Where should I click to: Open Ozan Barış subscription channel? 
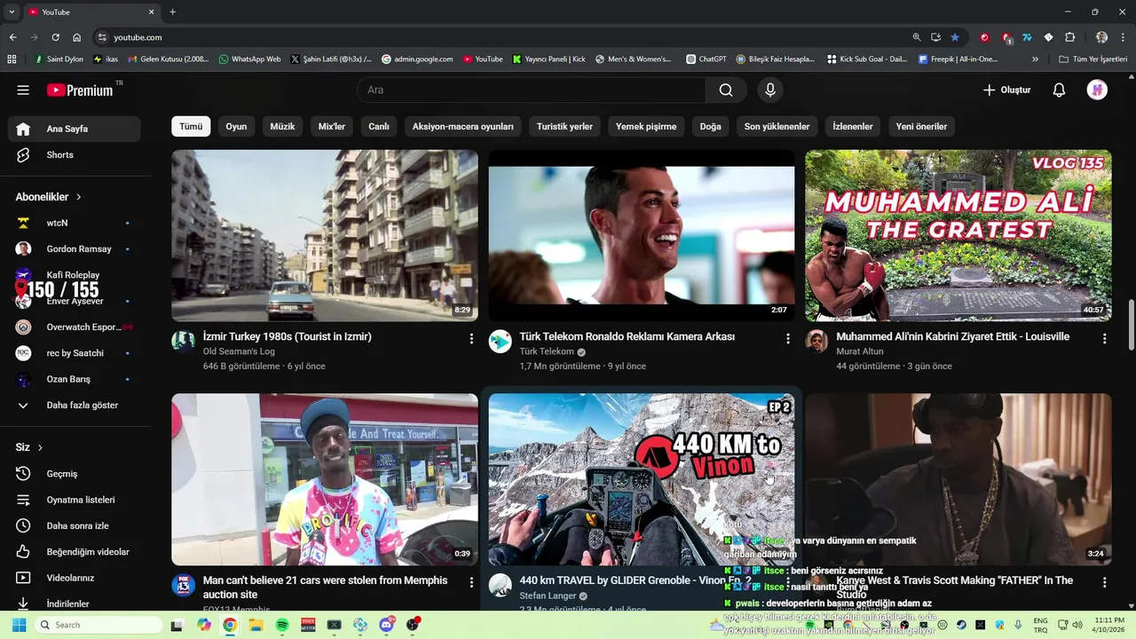[75, 379]
